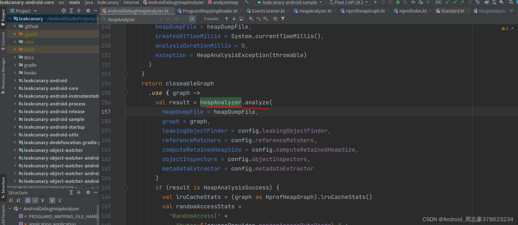Select the hooks folder in Project tree

click(30, 73)
